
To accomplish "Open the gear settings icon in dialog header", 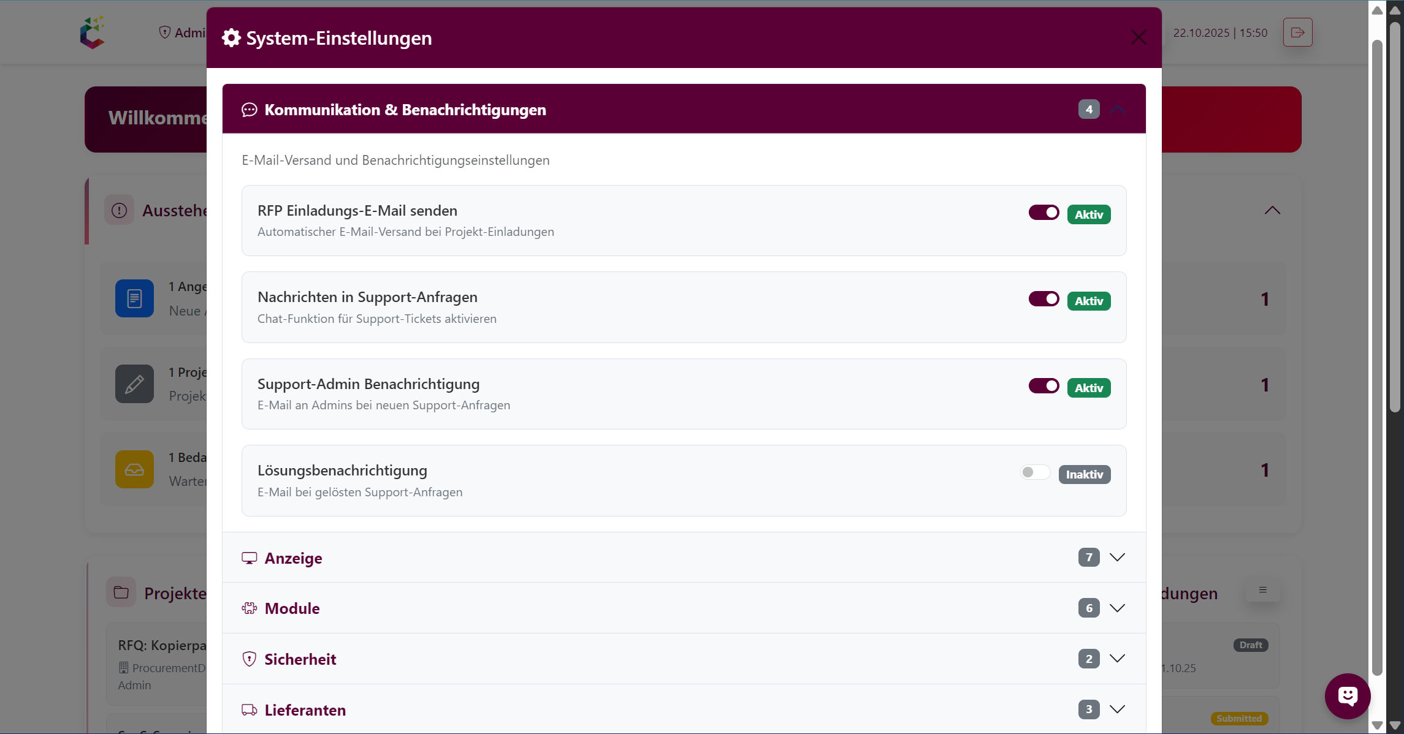I will 231,37.
